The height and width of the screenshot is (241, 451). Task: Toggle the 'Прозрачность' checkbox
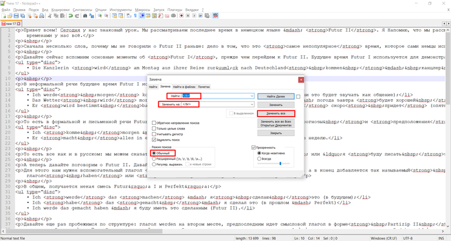point(253,148)
